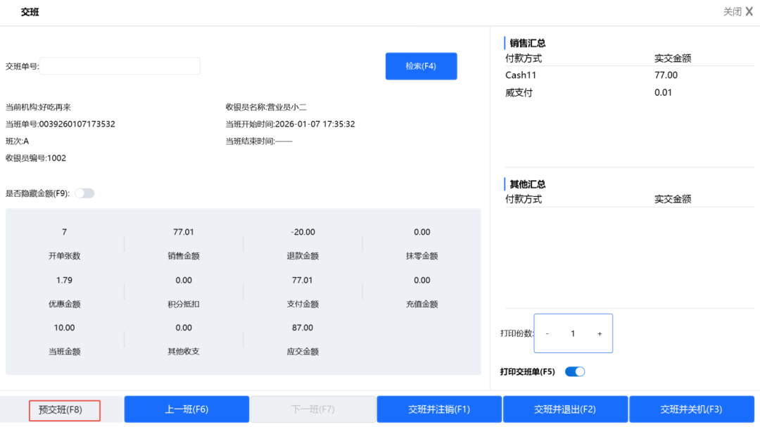Click the print copies number field

pyautogui.click(x=573, y=333)
